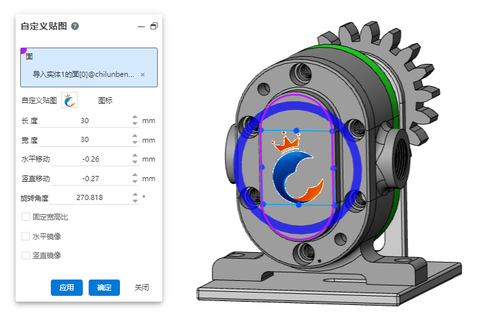Enable 水平镜像 checkbox
Image resolution: width=483 pixels, height=331 pixels.
click(x=25, y=236)
